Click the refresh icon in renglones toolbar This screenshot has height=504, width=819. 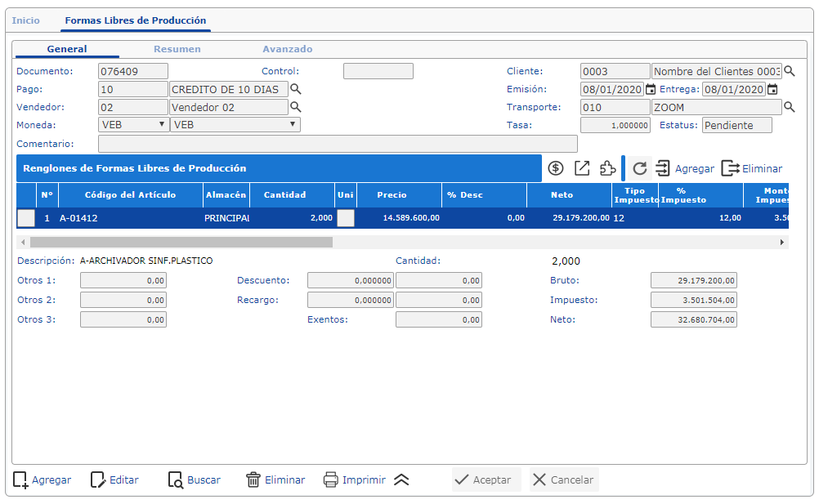pyautogui.click(x=640, y=168)
